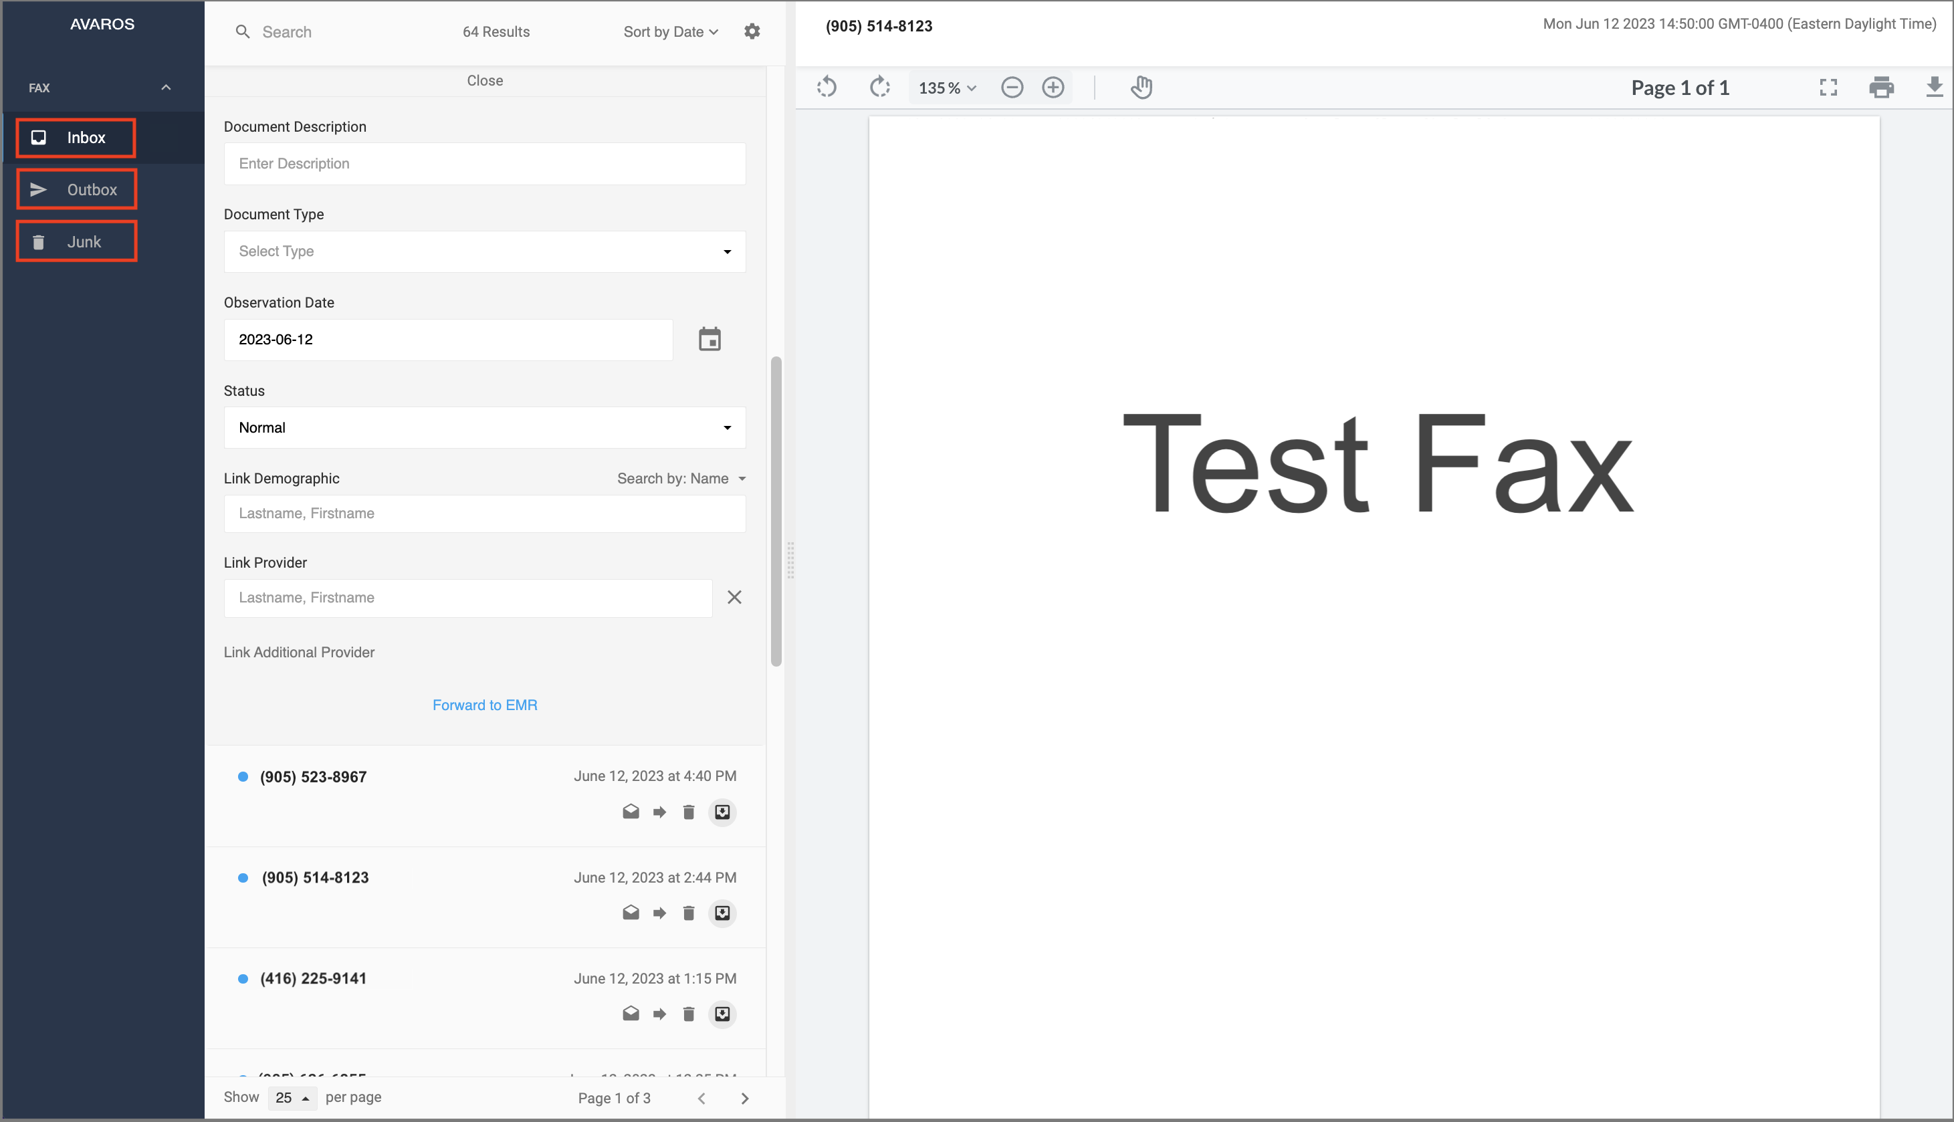This screenshot has height=1122, width=1954.
Task: Rotate the fax document counterclockwise
Action: coord(826,87)
